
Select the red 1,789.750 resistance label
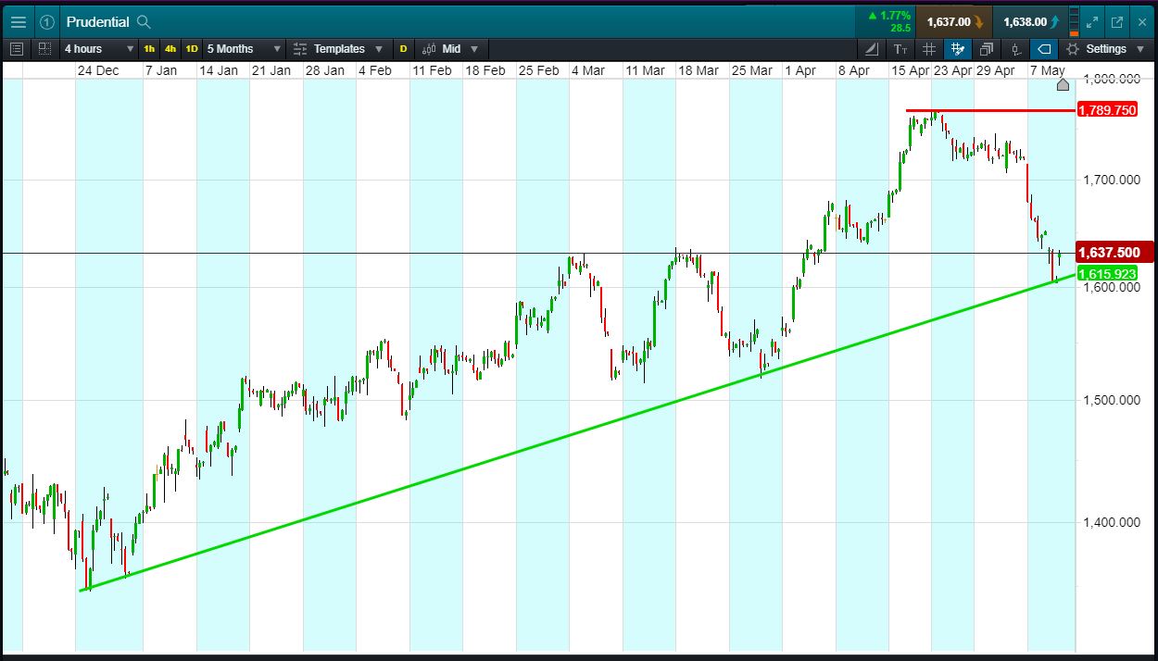click(x=1107, y=110)
